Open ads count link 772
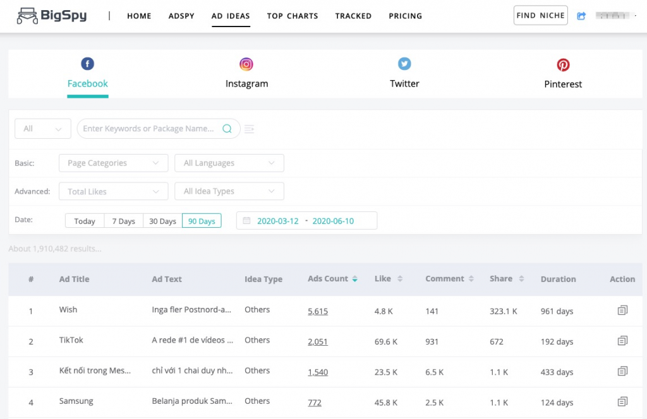The width and height of the screenshot is (647, 419). (315, 403)
